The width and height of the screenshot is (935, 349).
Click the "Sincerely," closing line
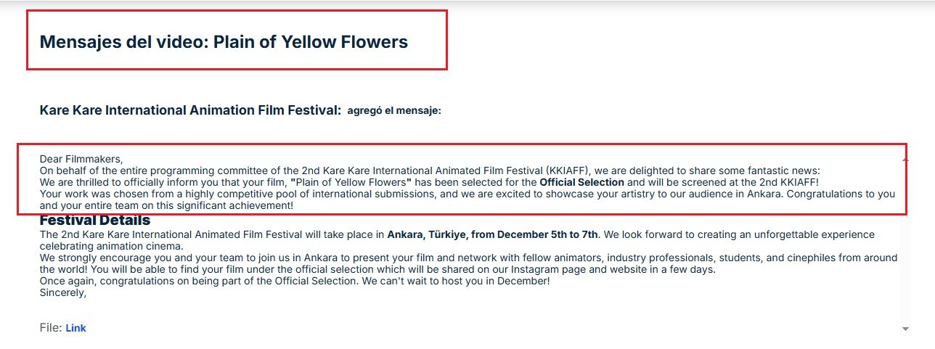click(x=63, y=293)
